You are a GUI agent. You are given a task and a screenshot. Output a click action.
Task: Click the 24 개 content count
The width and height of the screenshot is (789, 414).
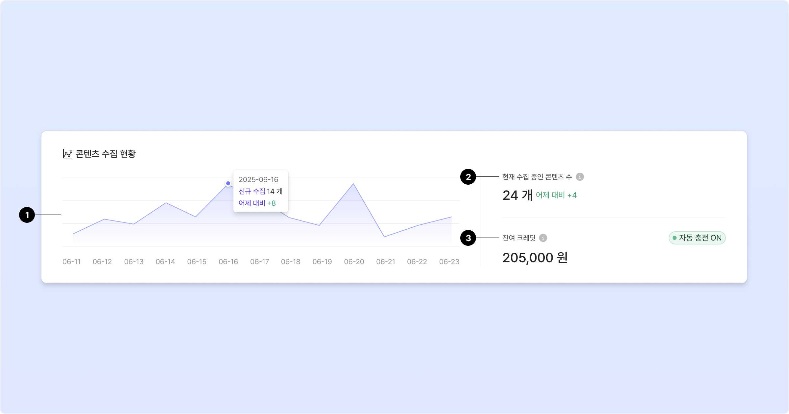[x=517, y=195]
